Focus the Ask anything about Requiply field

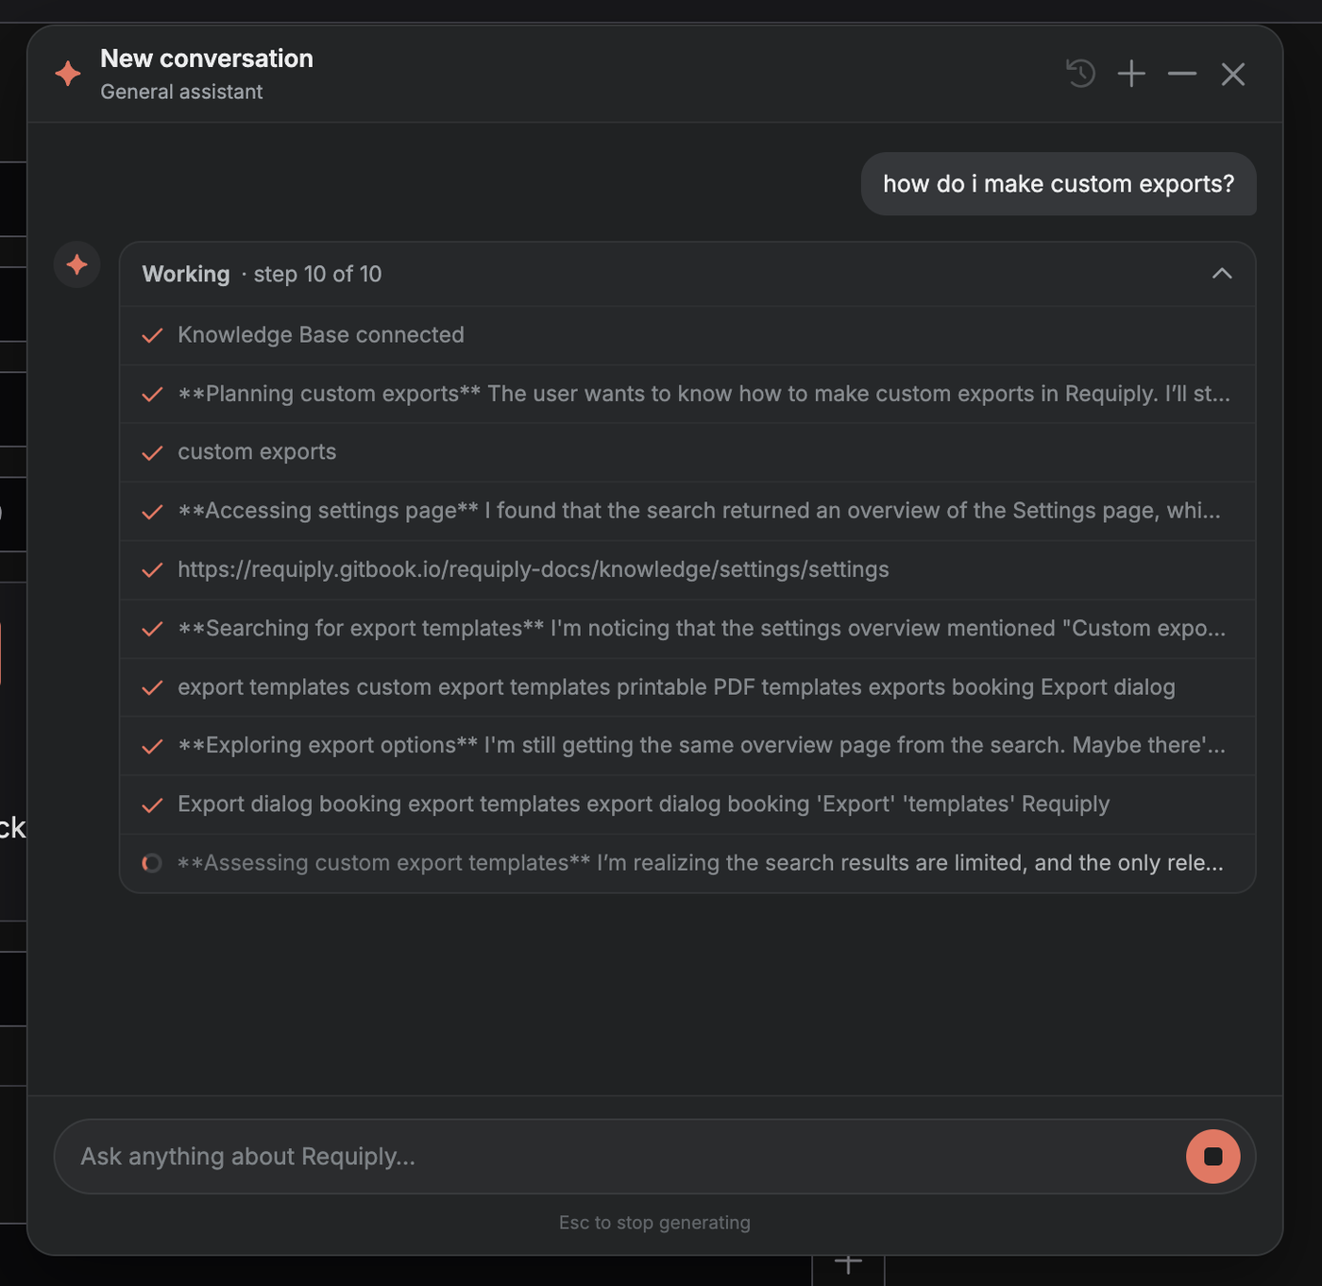point(623,1157)
